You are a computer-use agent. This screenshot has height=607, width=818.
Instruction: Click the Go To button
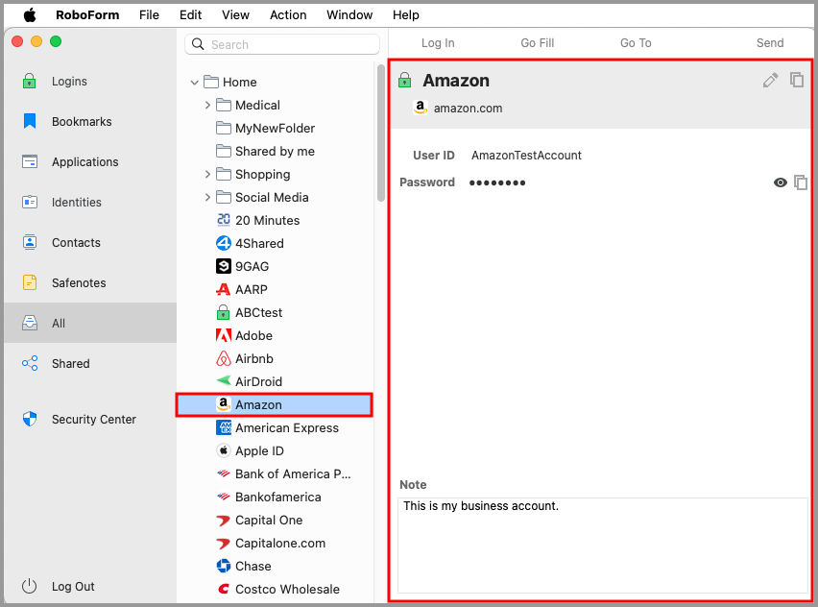(x=636, y=43)
